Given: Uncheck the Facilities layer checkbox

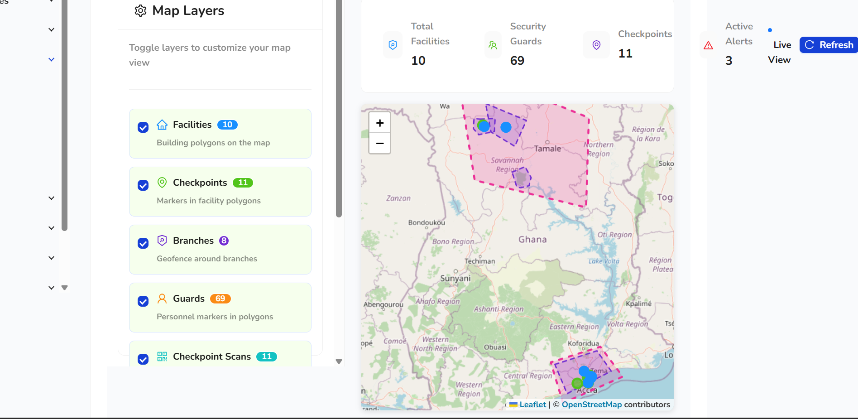Looking at the screenshot, I should point(143,127).
